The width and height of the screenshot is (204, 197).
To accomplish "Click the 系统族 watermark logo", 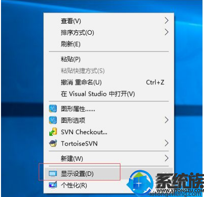I will [165, 183].
